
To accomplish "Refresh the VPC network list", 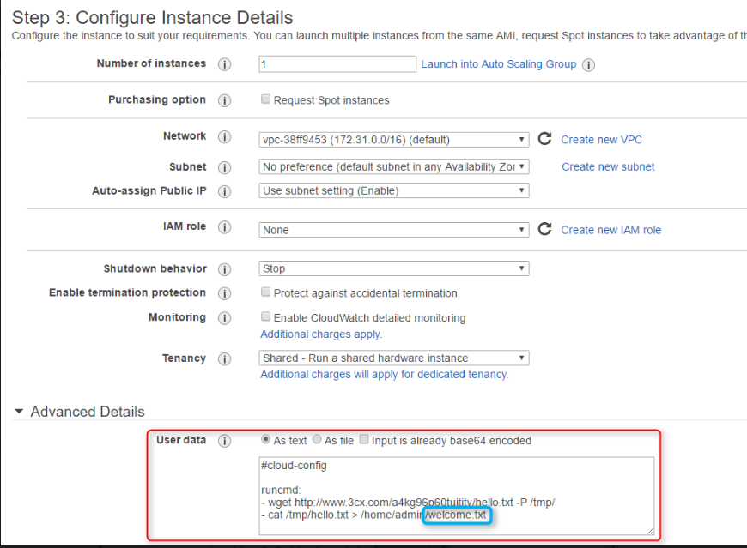I will (x=544, y=139).
